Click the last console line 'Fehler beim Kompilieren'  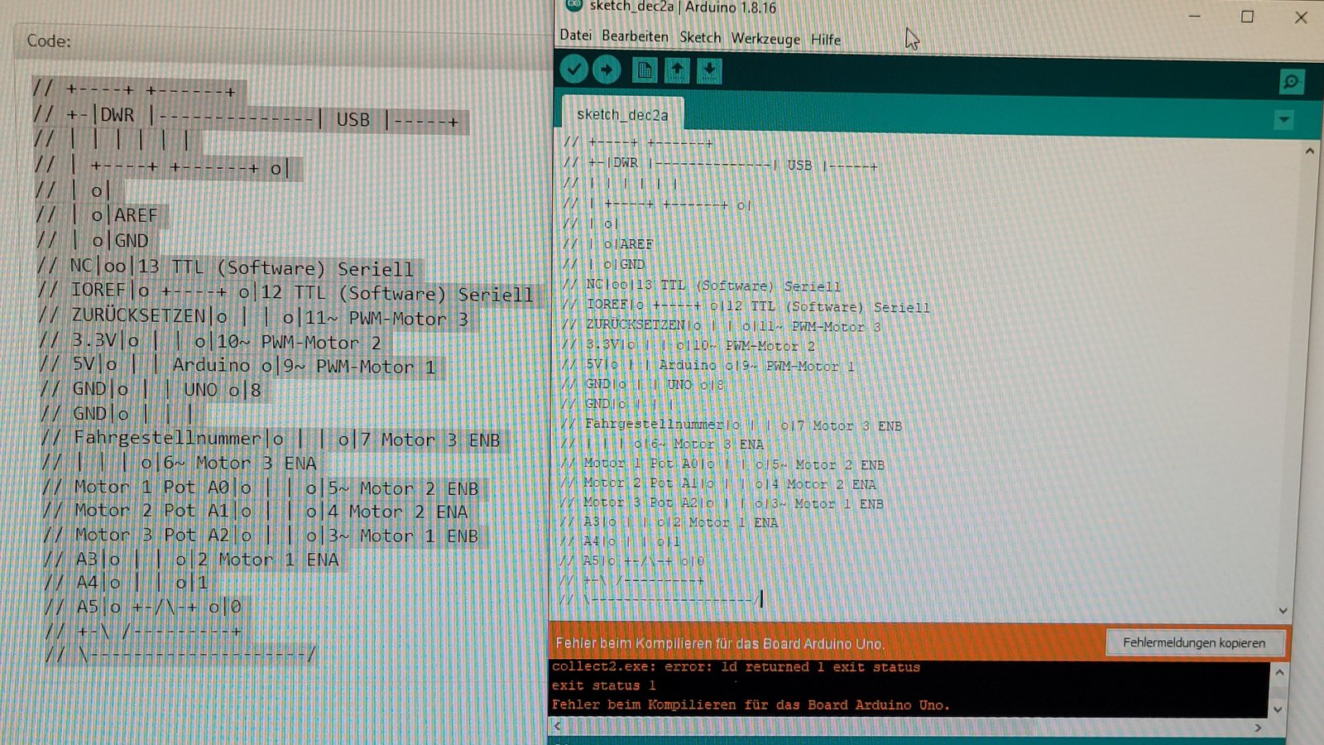click(751, 704)
